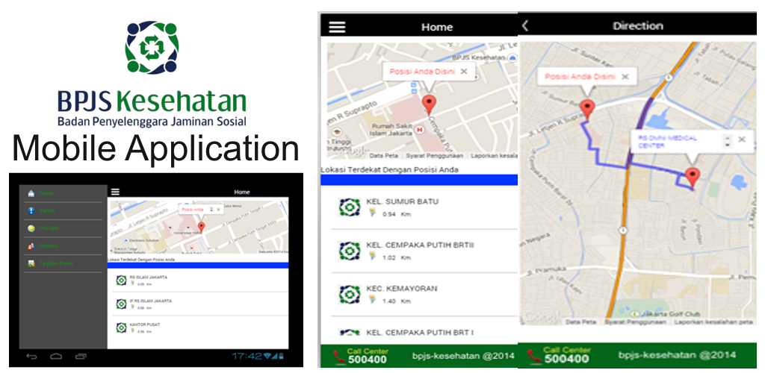
Task: Tap Android recent apps button on tablet
Action: click(x=81, y=357)
